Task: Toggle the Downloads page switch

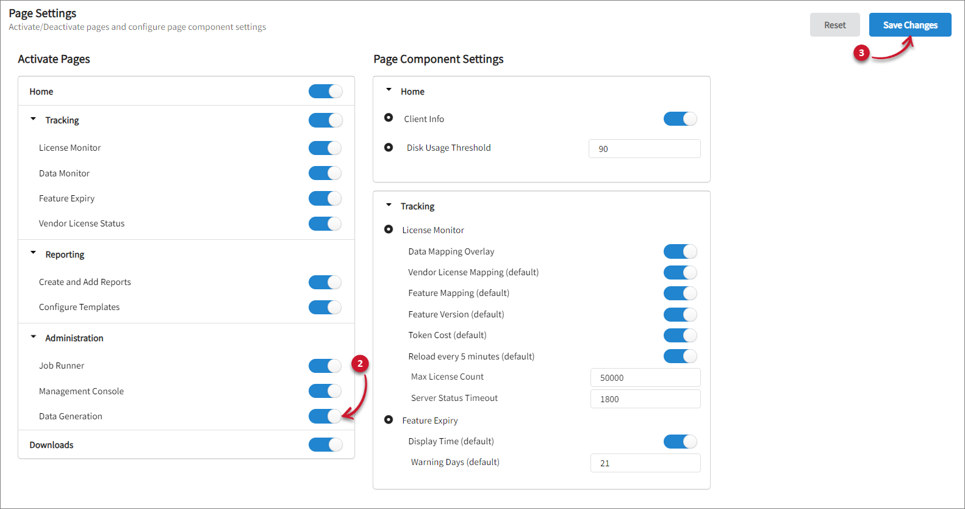Action: 325,444
